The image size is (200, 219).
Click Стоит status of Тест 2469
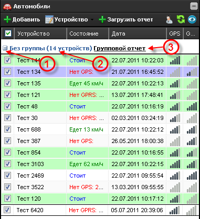(x=78, y=176)
